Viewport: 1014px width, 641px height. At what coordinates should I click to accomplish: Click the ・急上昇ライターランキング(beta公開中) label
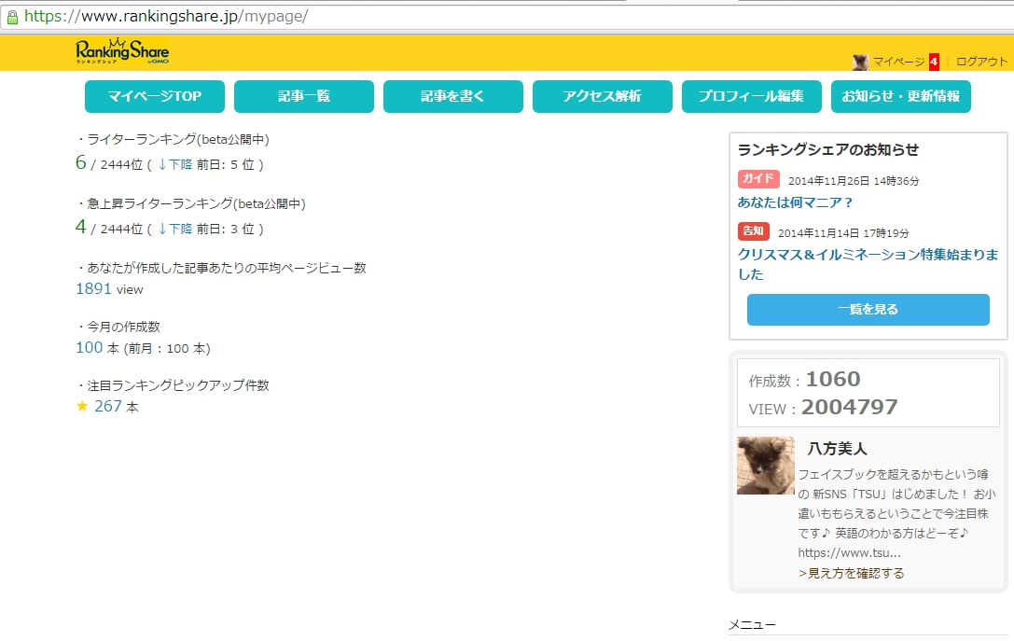click(x=191, y=203)
